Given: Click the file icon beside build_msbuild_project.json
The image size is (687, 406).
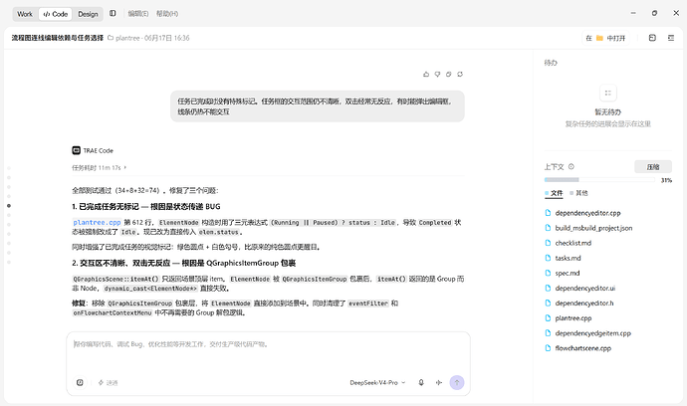Looking at the screenshot, I should point(548,228).
